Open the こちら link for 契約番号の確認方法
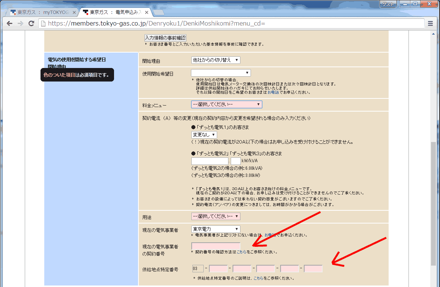440x287 pixels. click(242, 252)
